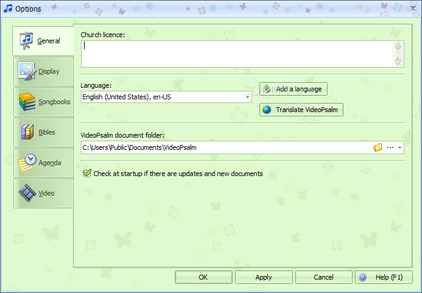Click the Cancel button
Screen dimensions: 422x293
coord(324,277)
